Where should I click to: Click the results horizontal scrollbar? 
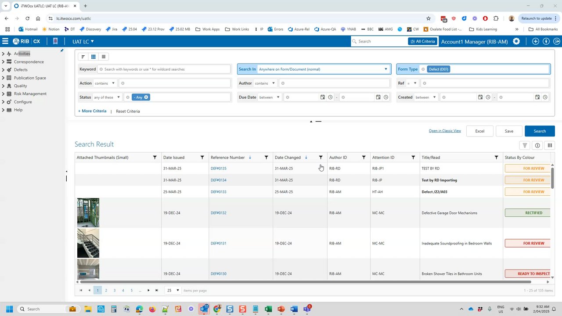[305, 282]
